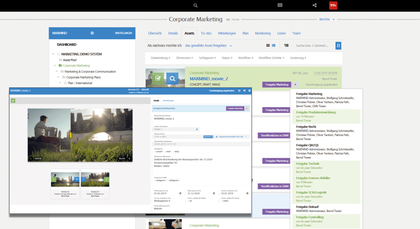Switch to the Monitoring tab

[262, 34]
